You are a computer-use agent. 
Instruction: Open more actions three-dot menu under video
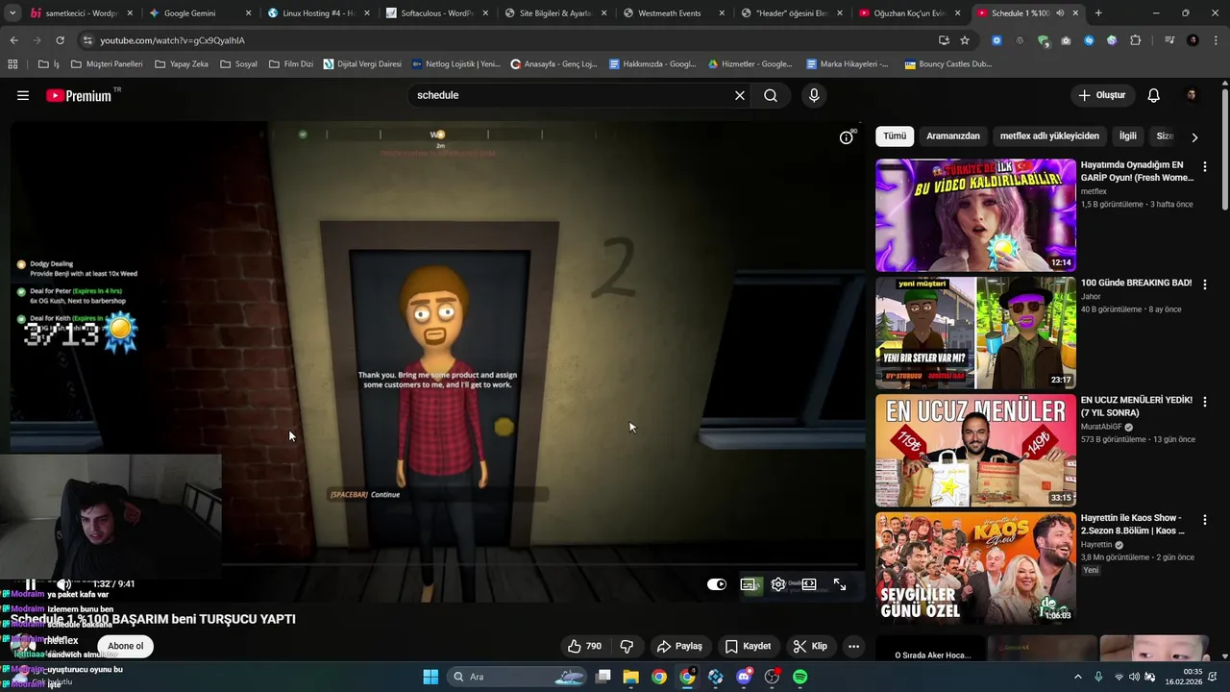pos(853,646)
